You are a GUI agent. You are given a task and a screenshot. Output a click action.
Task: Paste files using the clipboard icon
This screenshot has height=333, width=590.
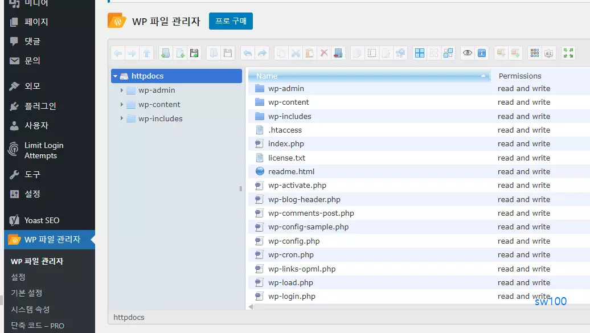(309, 53)
